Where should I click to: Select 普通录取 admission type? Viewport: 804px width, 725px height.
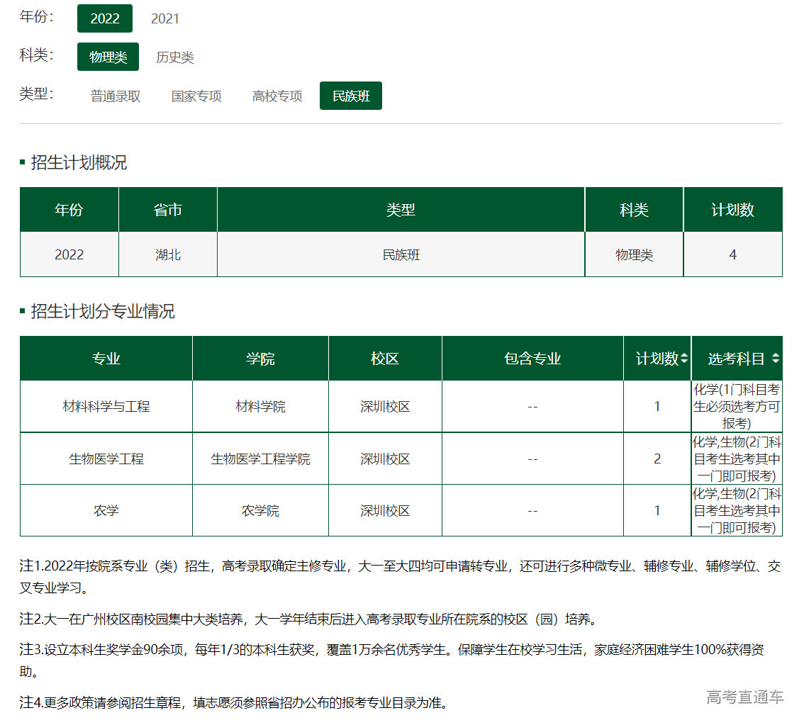click(x=114, y=95)
